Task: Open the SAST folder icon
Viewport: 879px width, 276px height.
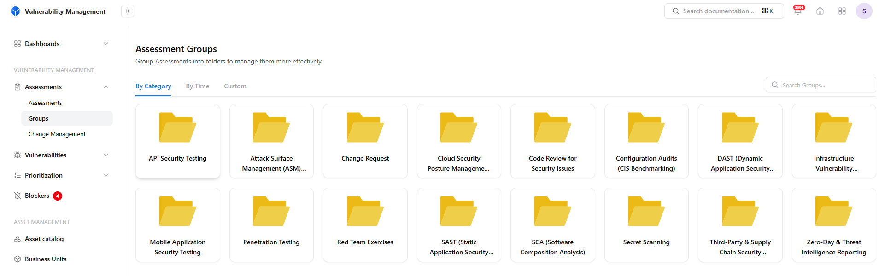Action: 459,211
